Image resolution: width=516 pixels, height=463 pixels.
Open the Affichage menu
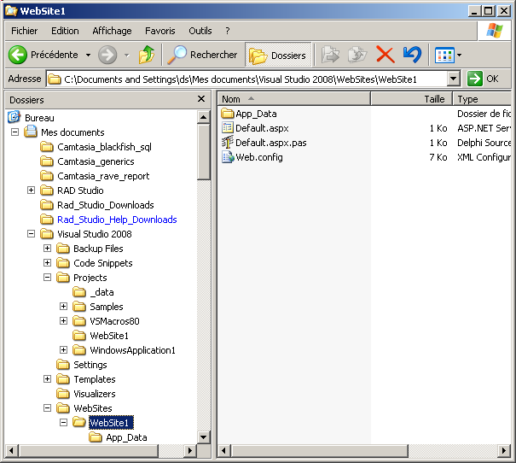click(112, 31)
